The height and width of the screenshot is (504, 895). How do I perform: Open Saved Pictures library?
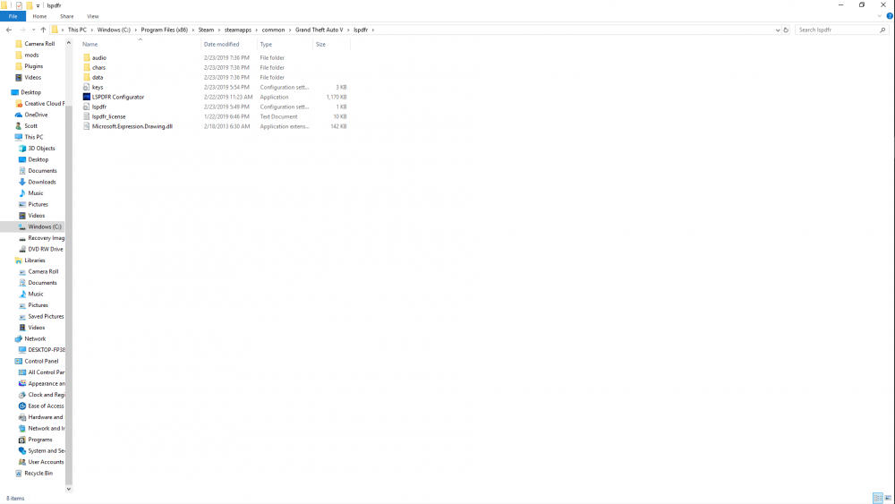[x=46, y=316]
